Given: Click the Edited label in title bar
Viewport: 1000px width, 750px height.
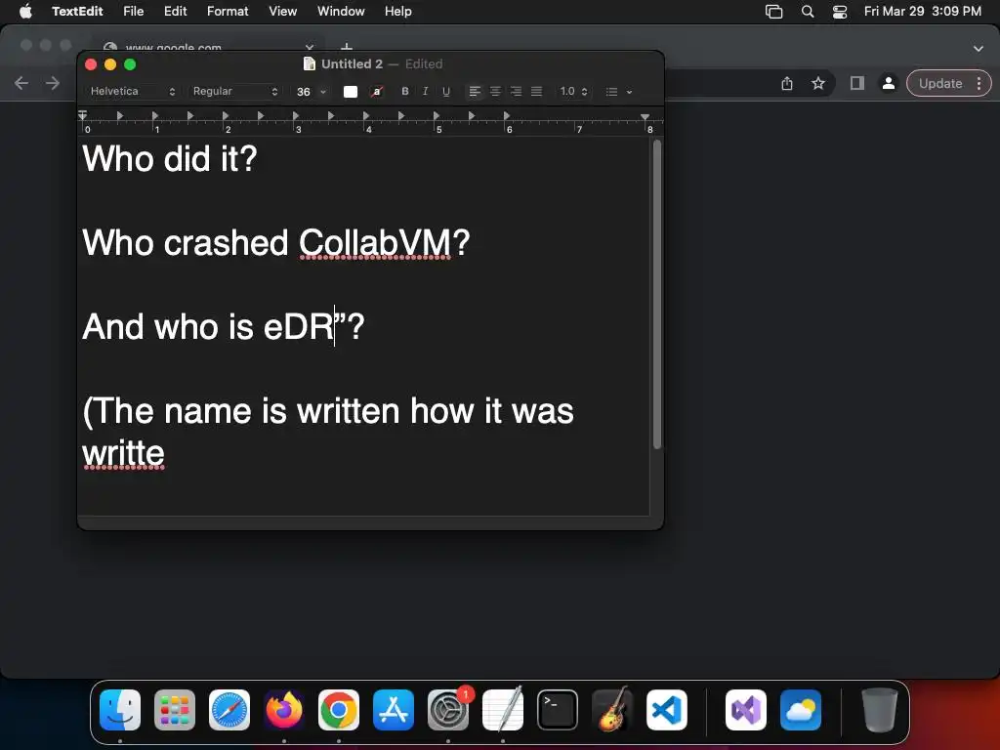Looking at the screenshot, I should coord(424,63).
